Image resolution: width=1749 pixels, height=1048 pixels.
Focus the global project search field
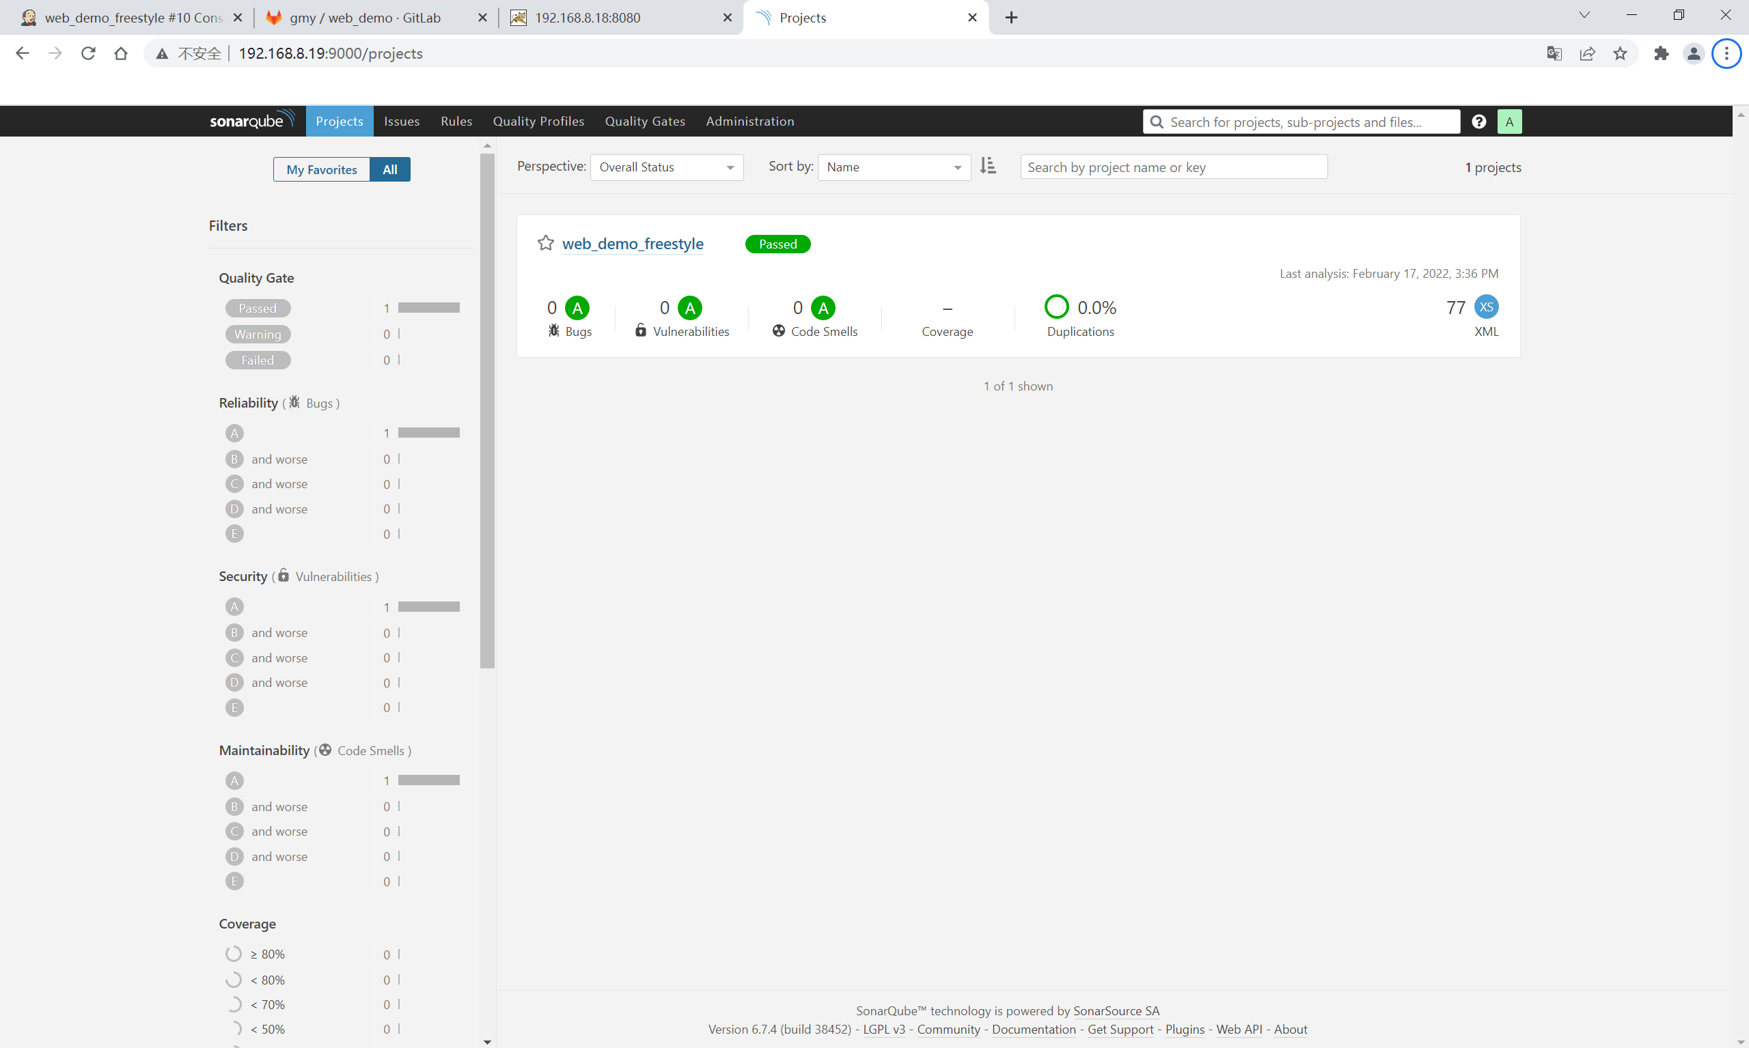1301,122
